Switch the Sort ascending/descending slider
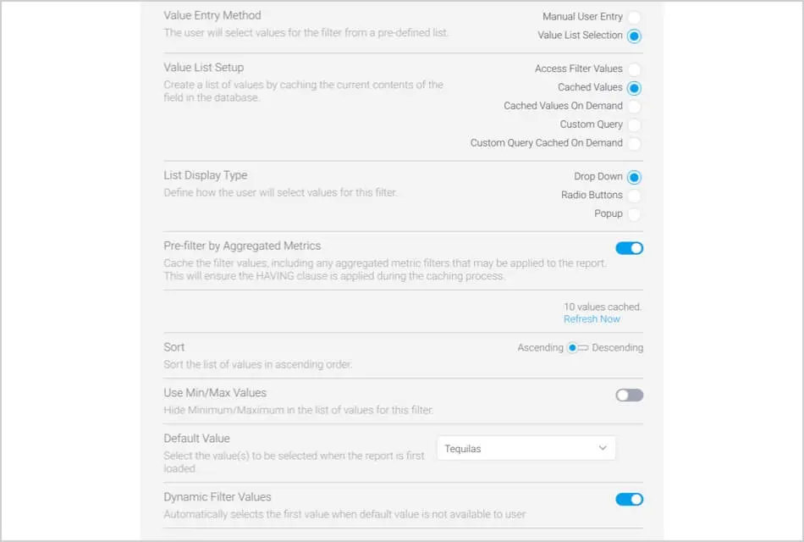The image size is (804, 542). click(578, 348)
